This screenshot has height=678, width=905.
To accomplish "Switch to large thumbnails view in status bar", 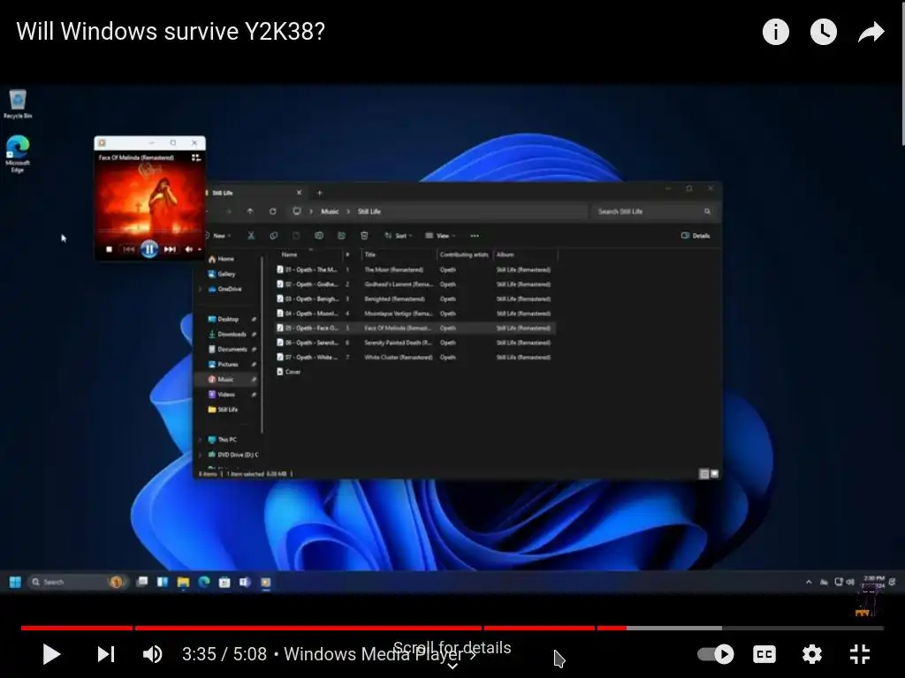I will [714, 474].
